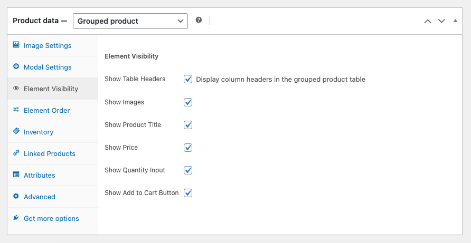This screenshot has width=471, height=243.
Task: Collapse the Product data panel
Action: point(455,21)
